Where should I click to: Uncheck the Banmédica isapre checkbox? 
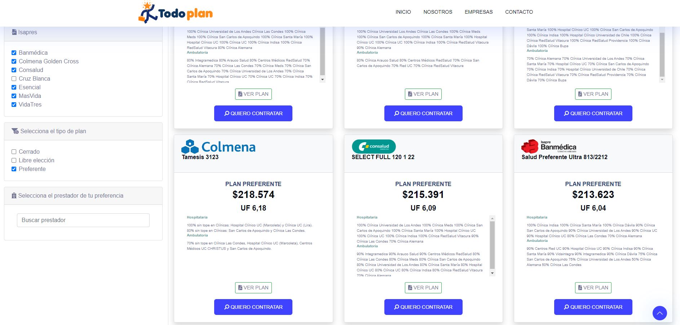(x=14, y=53)
